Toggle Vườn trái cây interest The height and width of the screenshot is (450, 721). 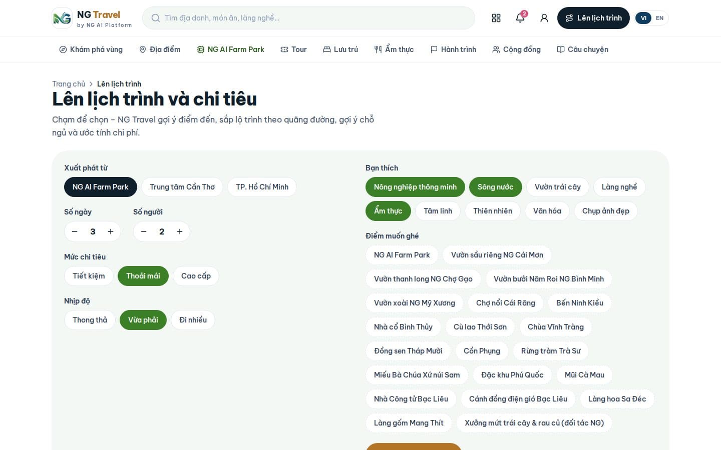coord(558,187)
